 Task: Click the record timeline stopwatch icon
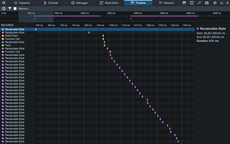4,9
